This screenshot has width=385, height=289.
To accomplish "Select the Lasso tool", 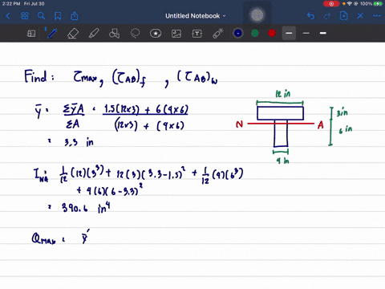I will [x=135, y=34].
